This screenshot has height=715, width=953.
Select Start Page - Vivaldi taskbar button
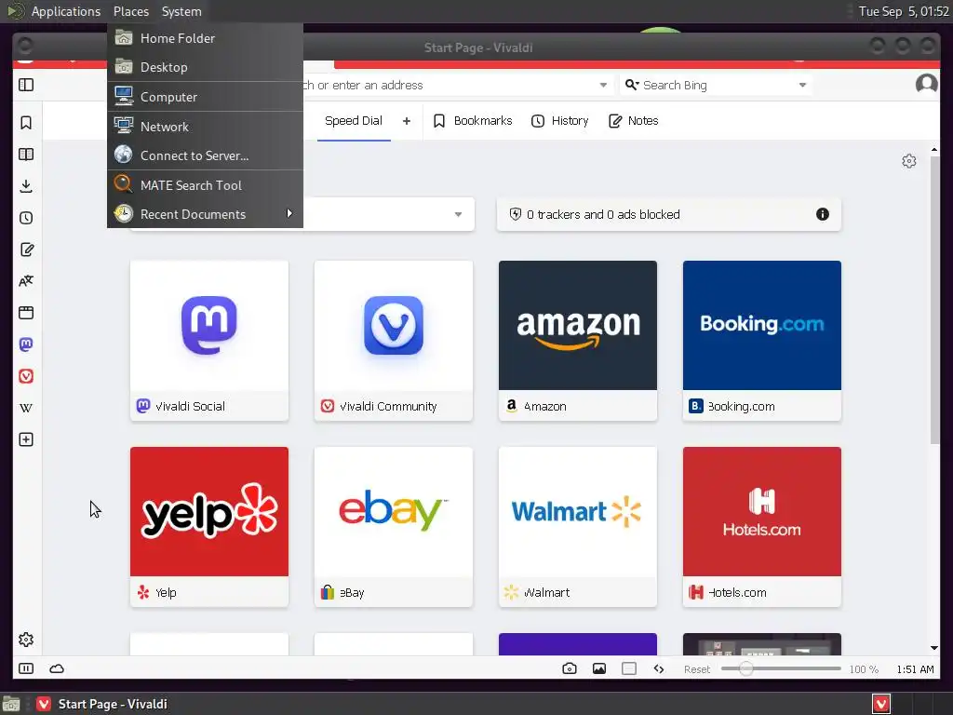coord(102,704)
